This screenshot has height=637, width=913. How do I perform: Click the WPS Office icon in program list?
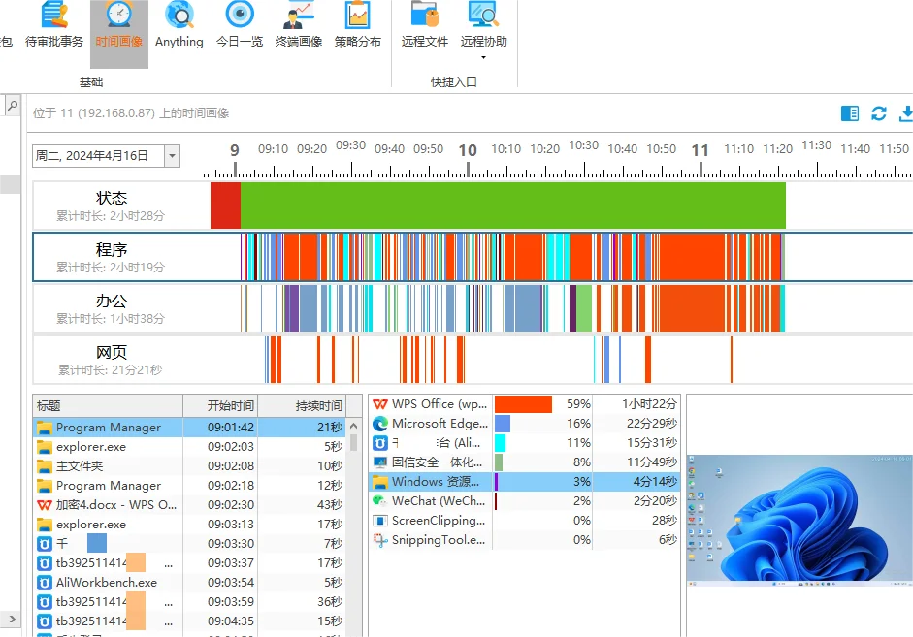[x=380, y=403]
